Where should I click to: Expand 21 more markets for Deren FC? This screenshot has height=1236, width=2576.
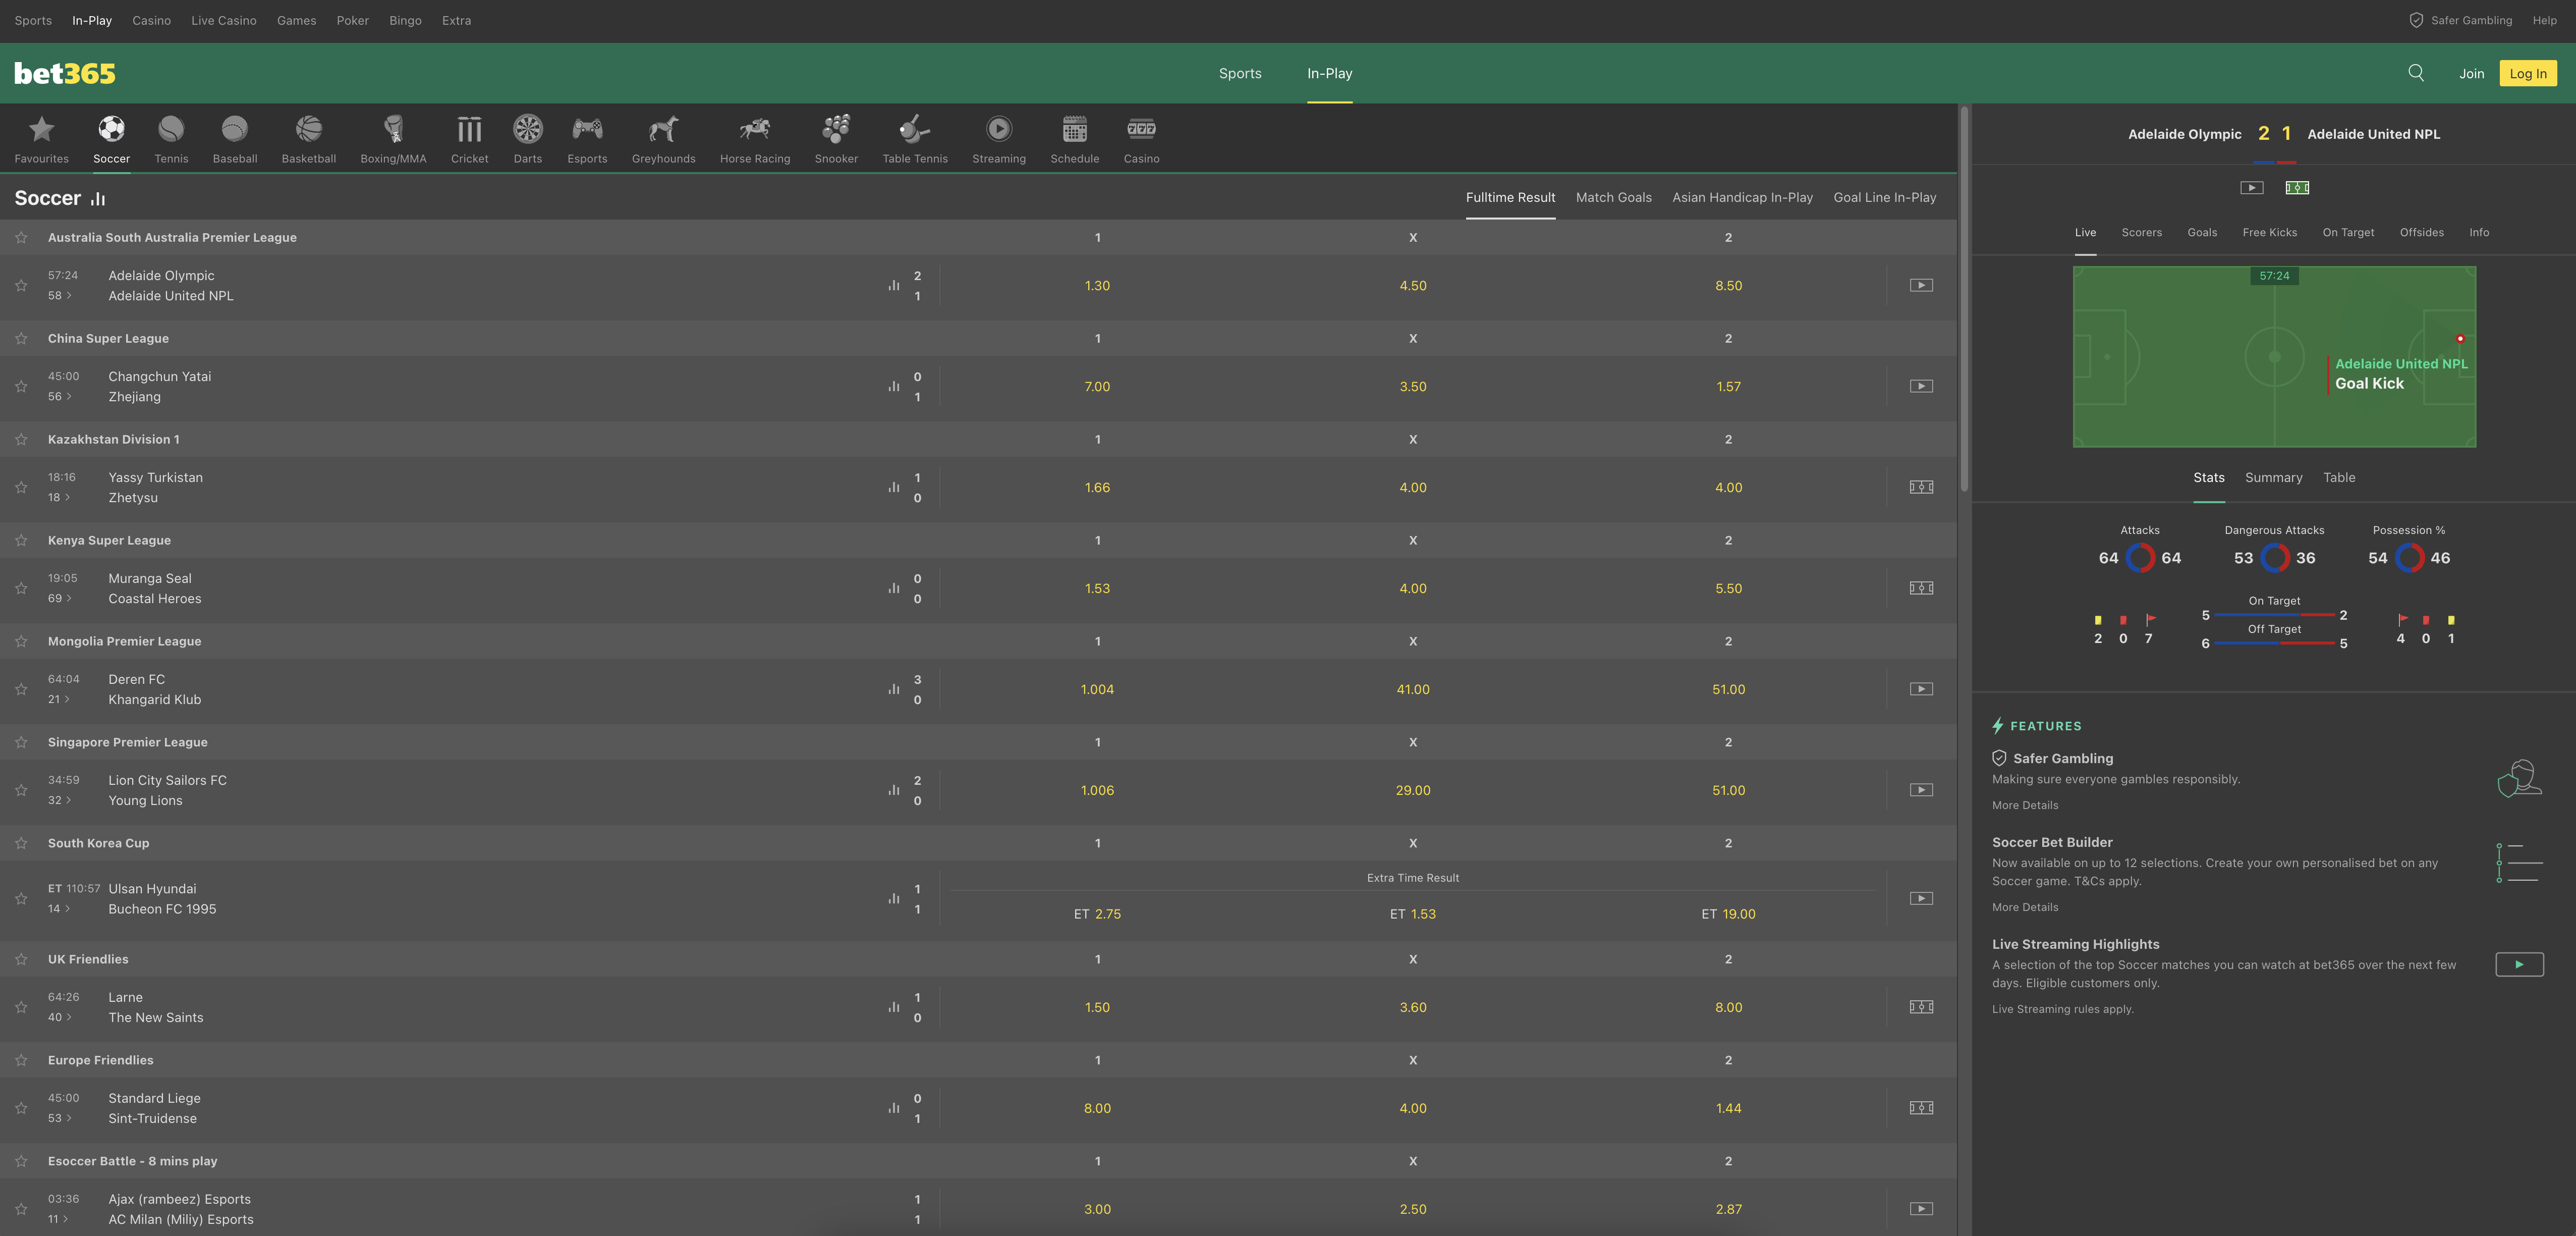(x=59, y=700)
